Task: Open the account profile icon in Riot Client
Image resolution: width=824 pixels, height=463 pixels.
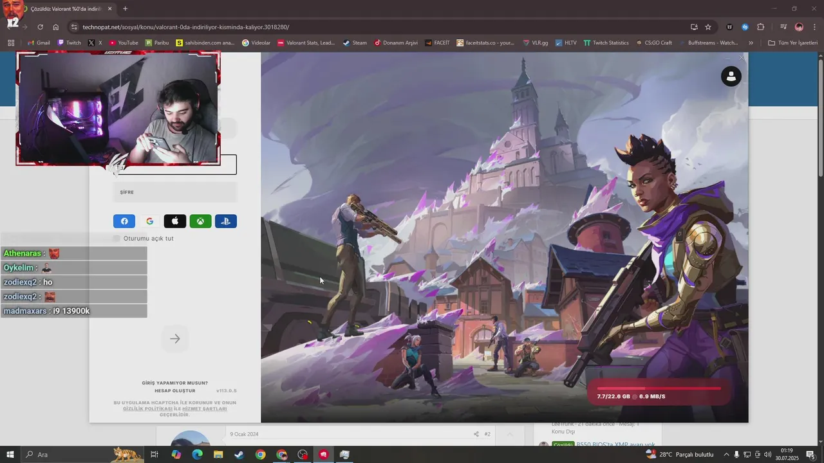Action: point(731,77)
